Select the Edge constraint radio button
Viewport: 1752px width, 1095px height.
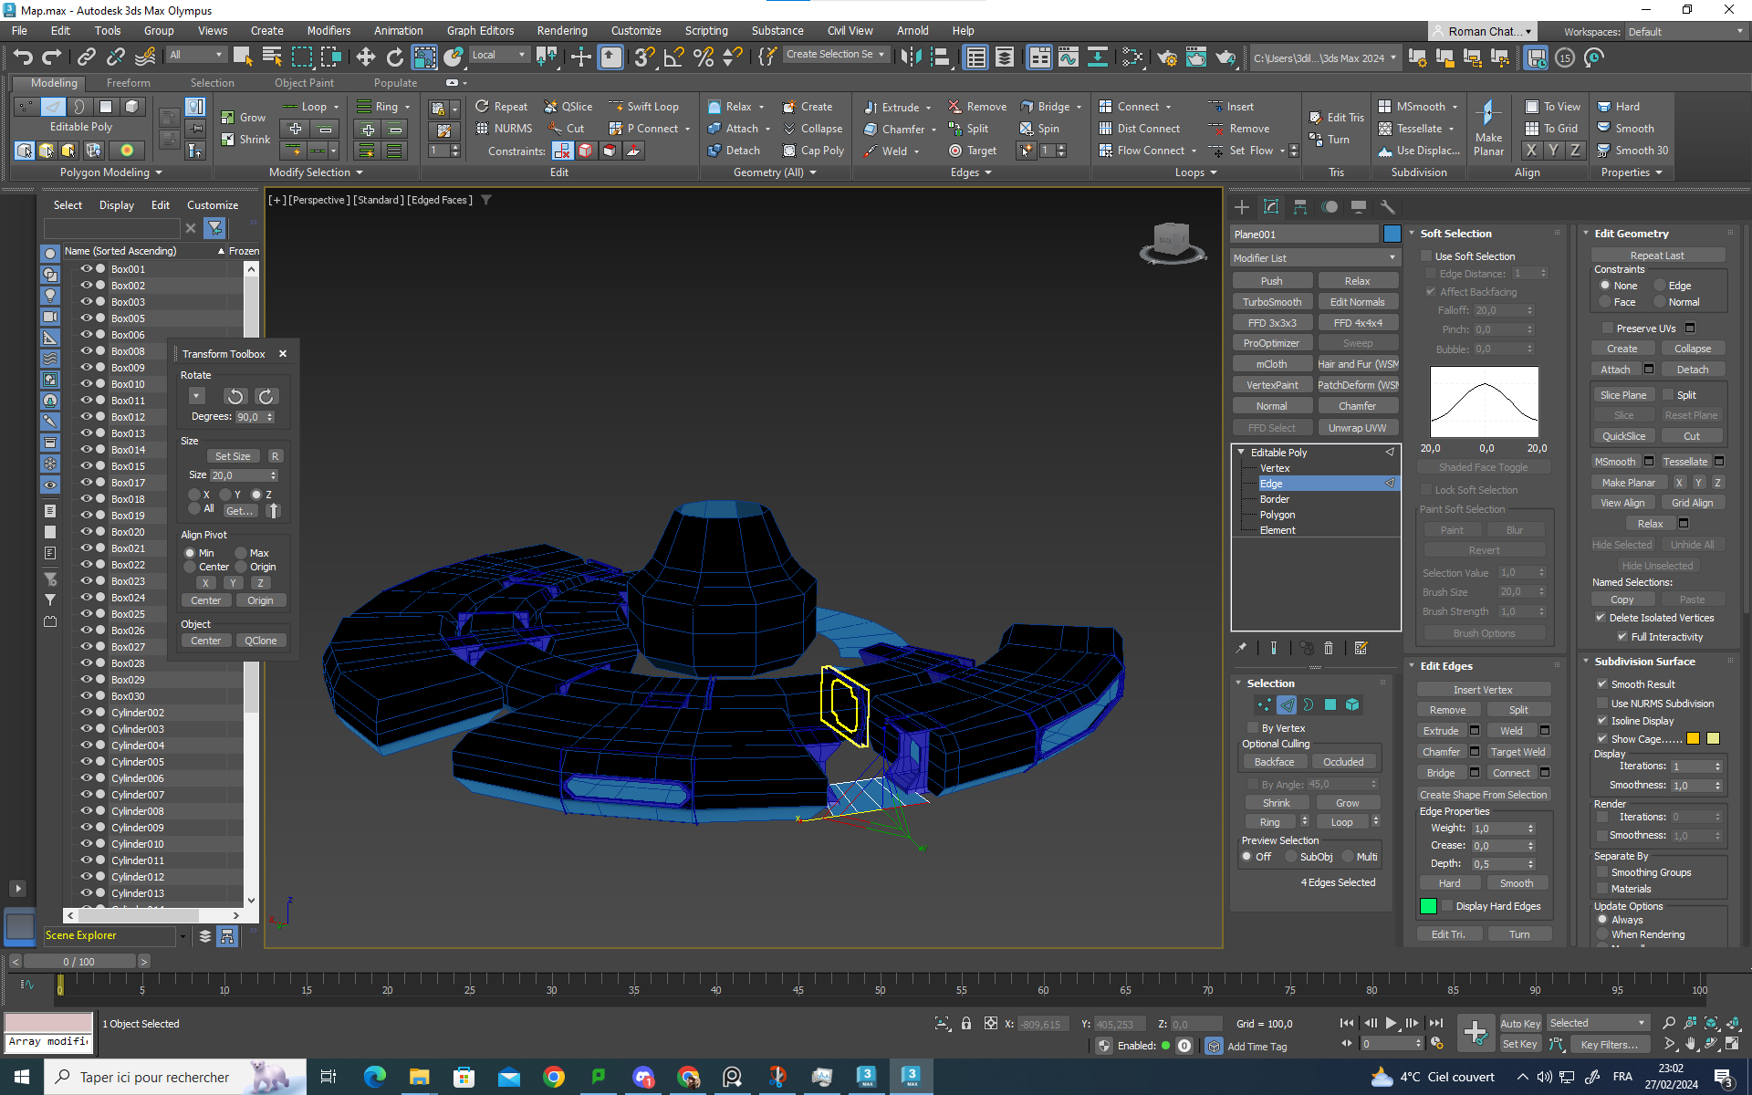(x=1660, y=286)
